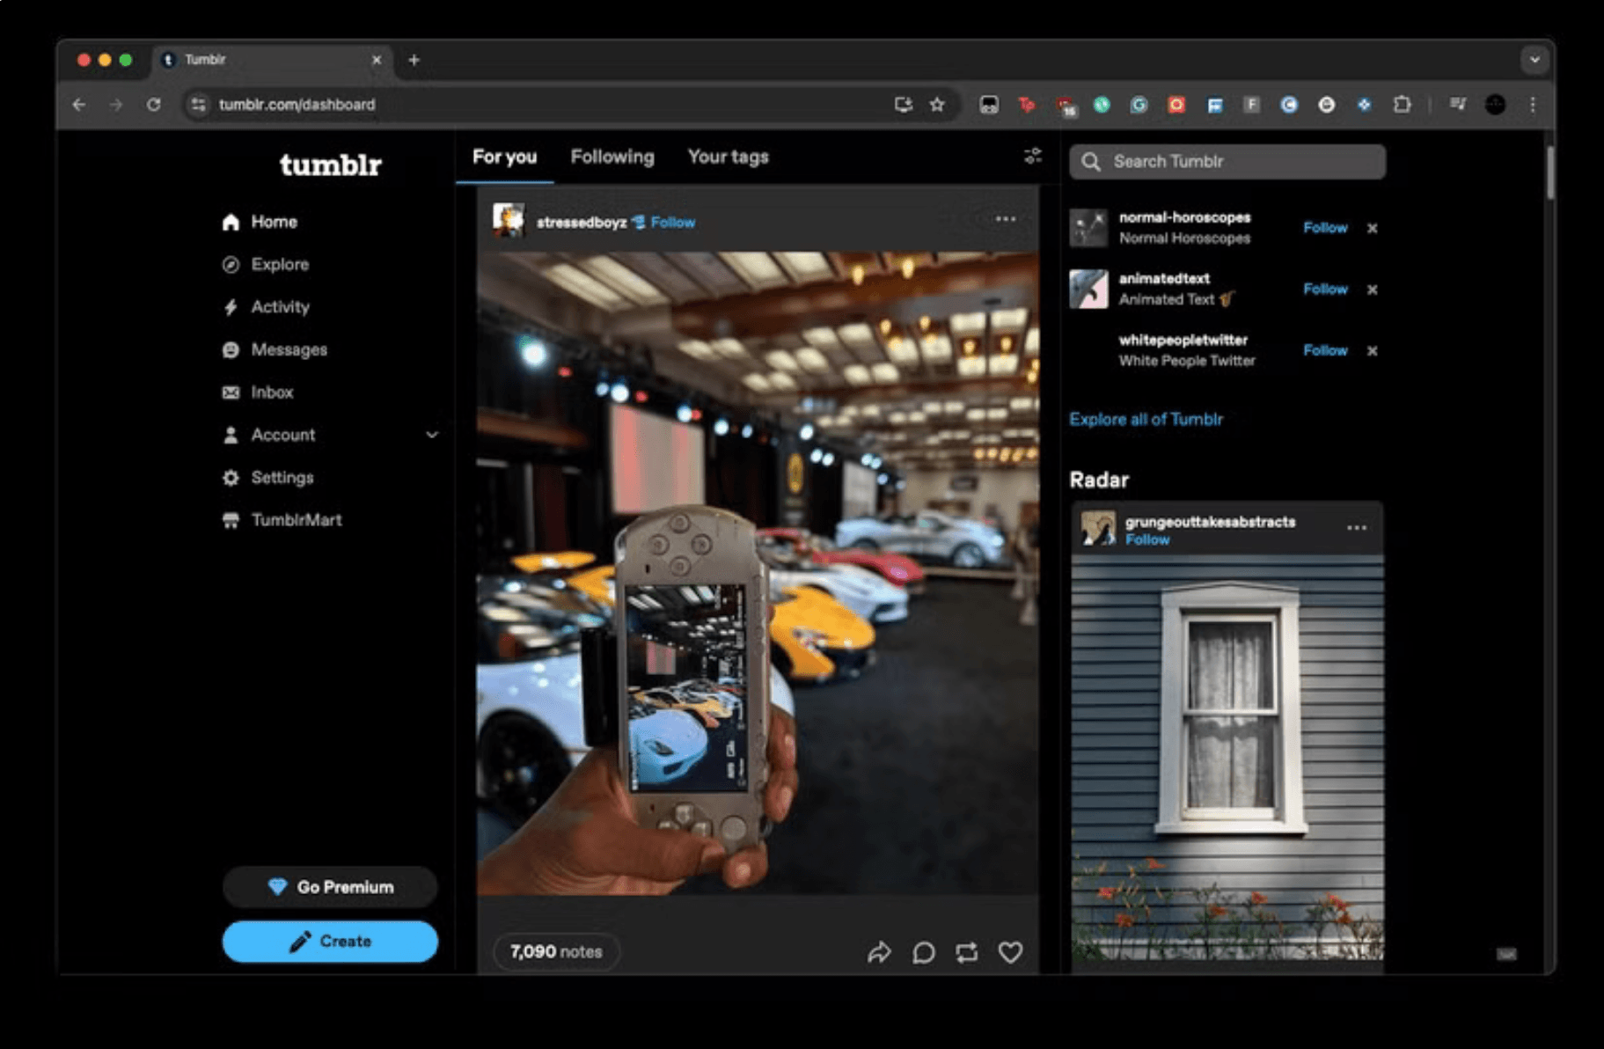Viewport: 1604px width, 1049px height.
Task: Open Messages in the sidebar
Action: tap(275, 349)
